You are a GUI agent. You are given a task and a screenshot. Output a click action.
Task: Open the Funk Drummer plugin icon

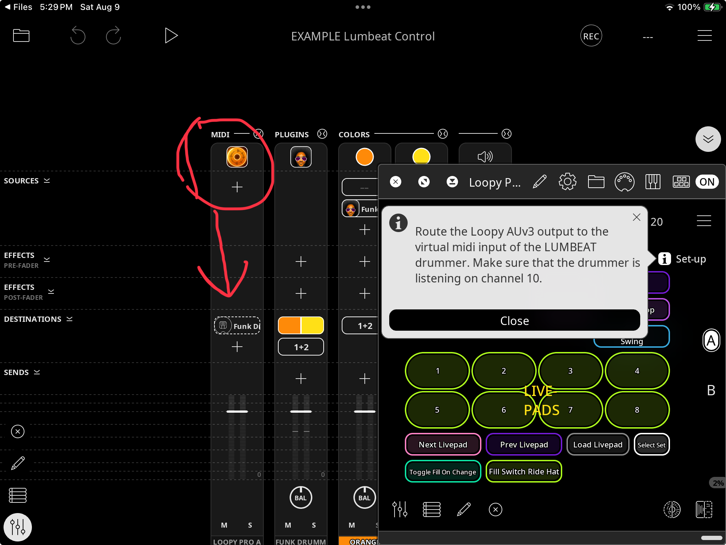[301, 157]
